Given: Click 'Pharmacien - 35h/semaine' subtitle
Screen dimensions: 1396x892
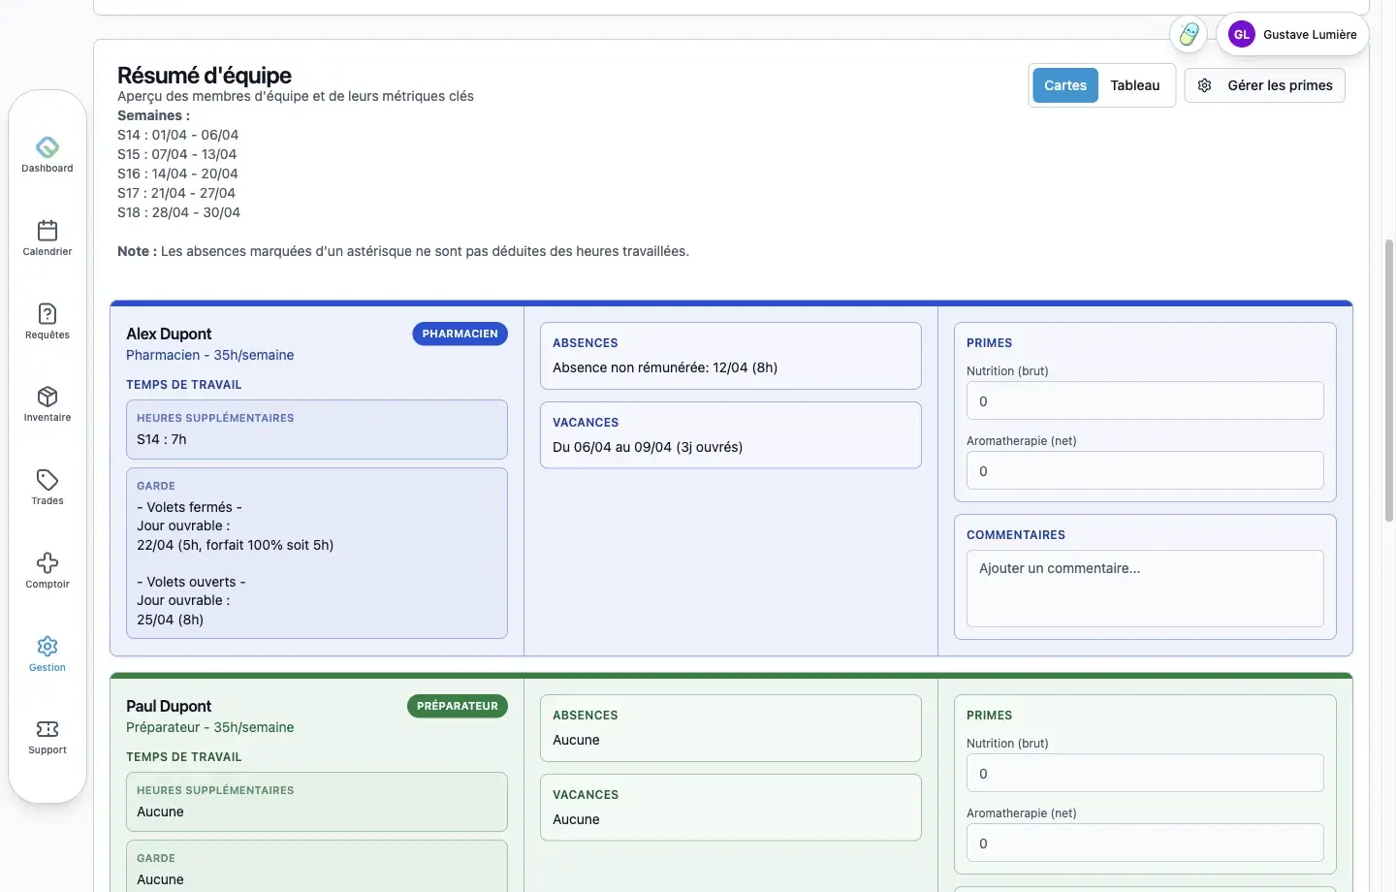Looking at the screenshot, I should (210, 355).
